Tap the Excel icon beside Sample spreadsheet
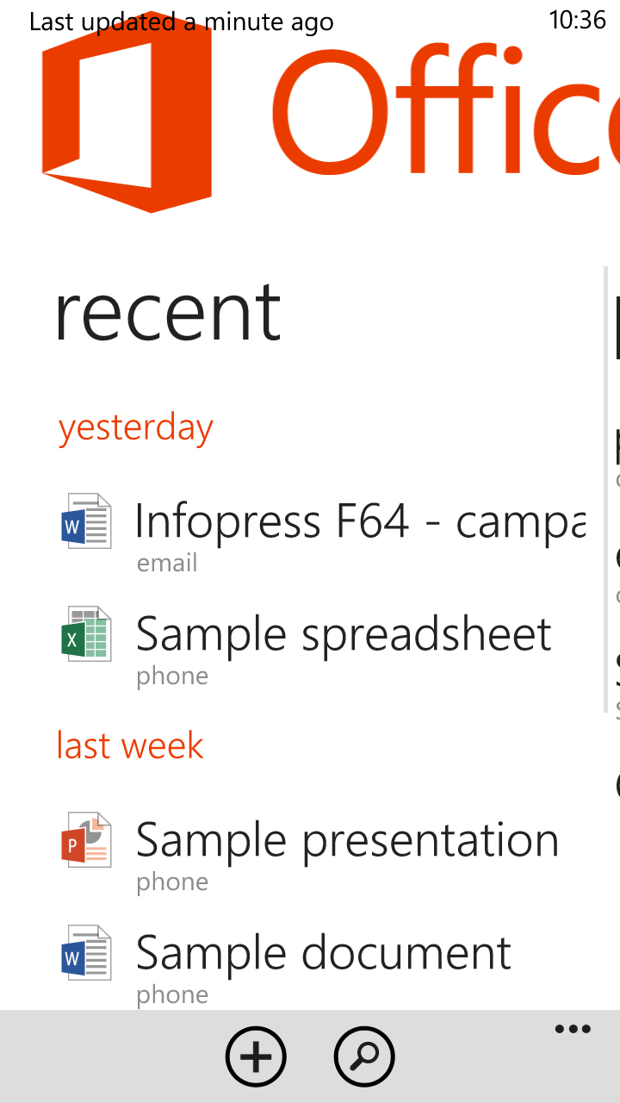The image size is (620, 1103). coord(86,633)
